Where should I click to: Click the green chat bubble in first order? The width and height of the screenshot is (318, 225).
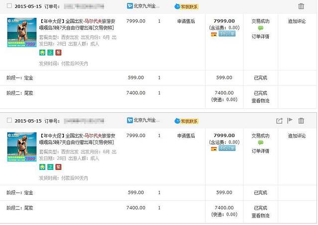tap(260, 28)
